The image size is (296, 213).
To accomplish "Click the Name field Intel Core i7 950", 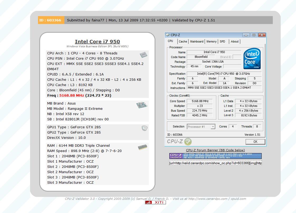I will pyautogui.click(x=214, y=52).
